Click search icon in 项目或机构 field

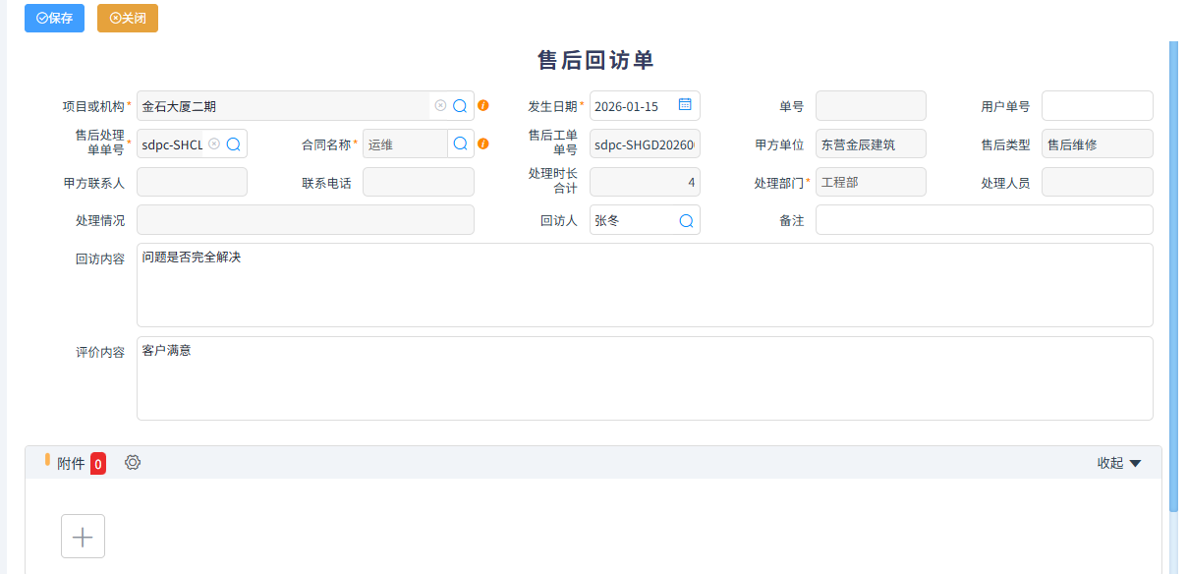[459, 106]
